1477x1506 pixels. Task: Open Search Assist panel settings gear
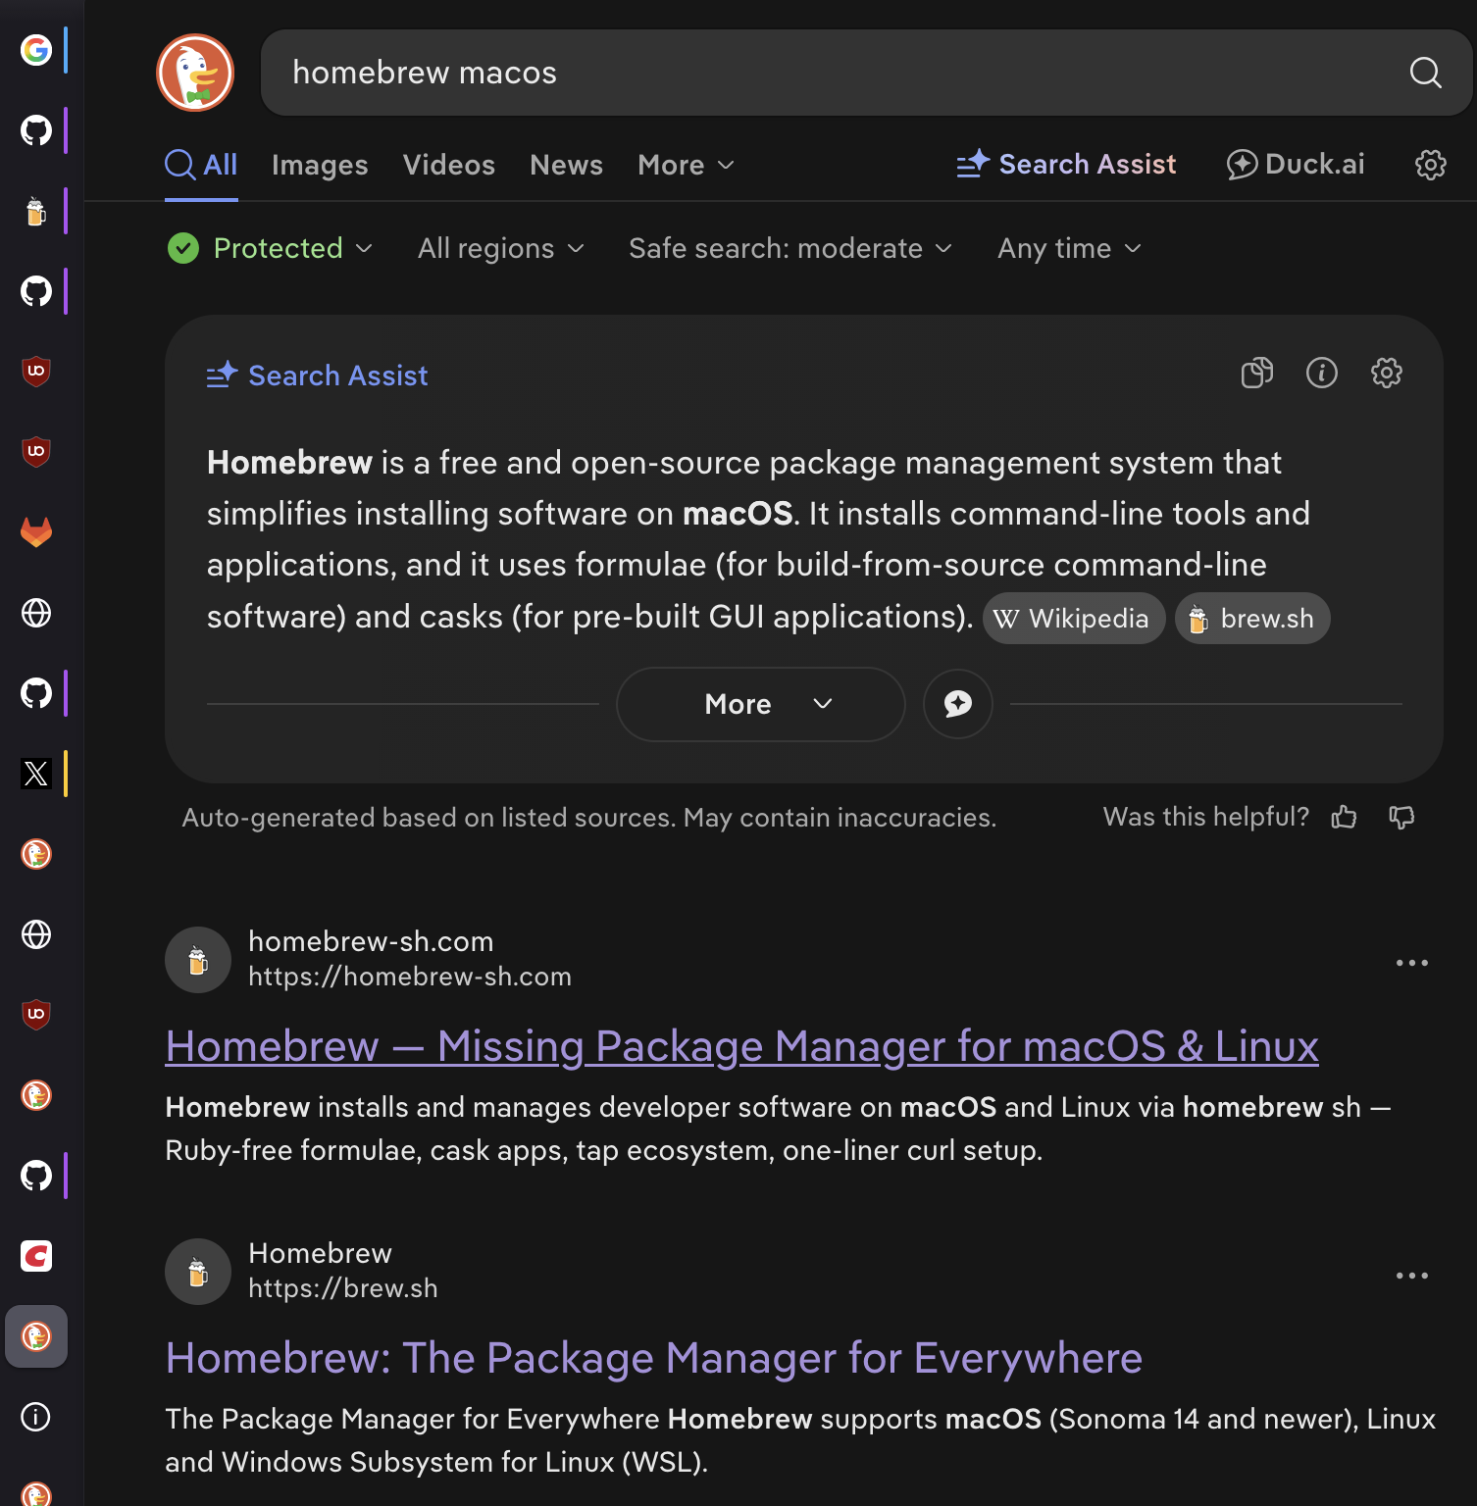tap(1386, 373)
